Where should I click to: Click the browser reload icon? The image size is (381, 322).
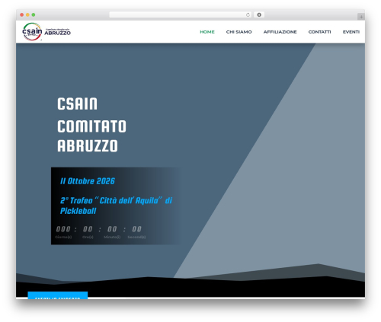[248, 15]
